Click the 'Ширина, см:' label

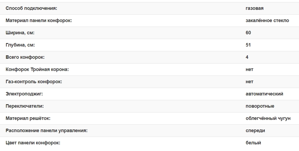[x=20, y=33]
